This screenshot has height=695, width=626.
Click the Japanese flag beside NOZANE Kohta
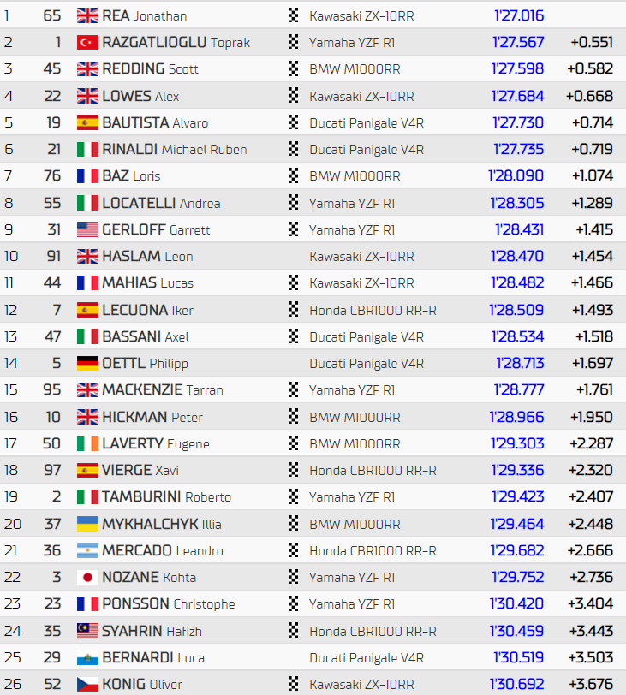[x=87, y=577]
